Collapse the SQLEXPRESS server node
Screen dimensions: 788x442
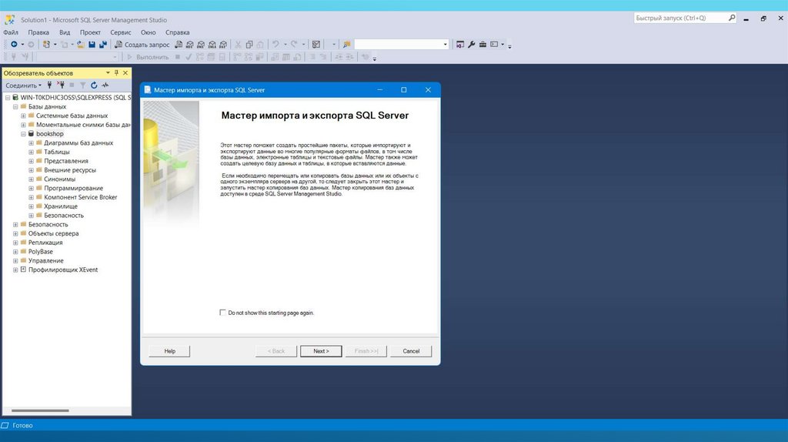[x=8, y=98]
